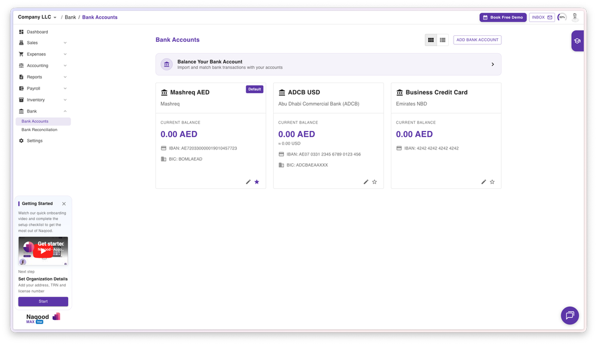Select Bank Accounts in sidebar
Viewport: 597px width, 345px height.
pyautogui.click(x=35, y=121)
